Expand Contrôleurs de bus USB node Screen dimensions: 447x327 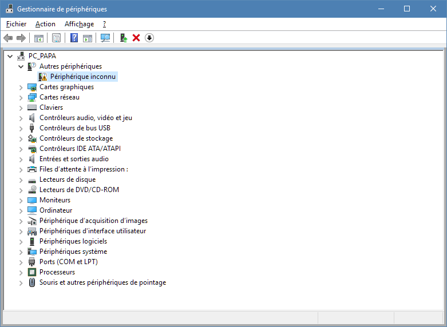tap(21, 129)
